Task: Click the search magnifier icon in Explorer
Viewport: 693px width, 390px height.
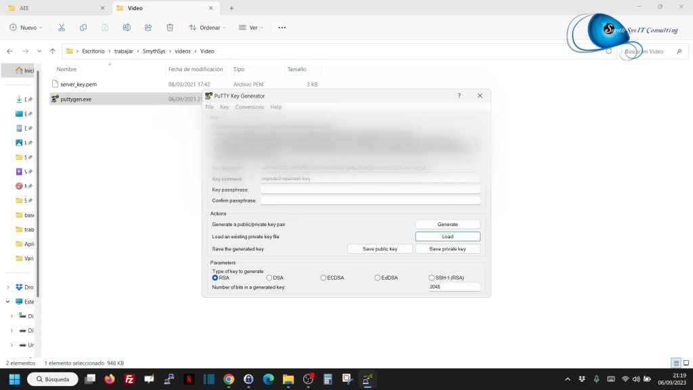Action: [x=679, y=51]
